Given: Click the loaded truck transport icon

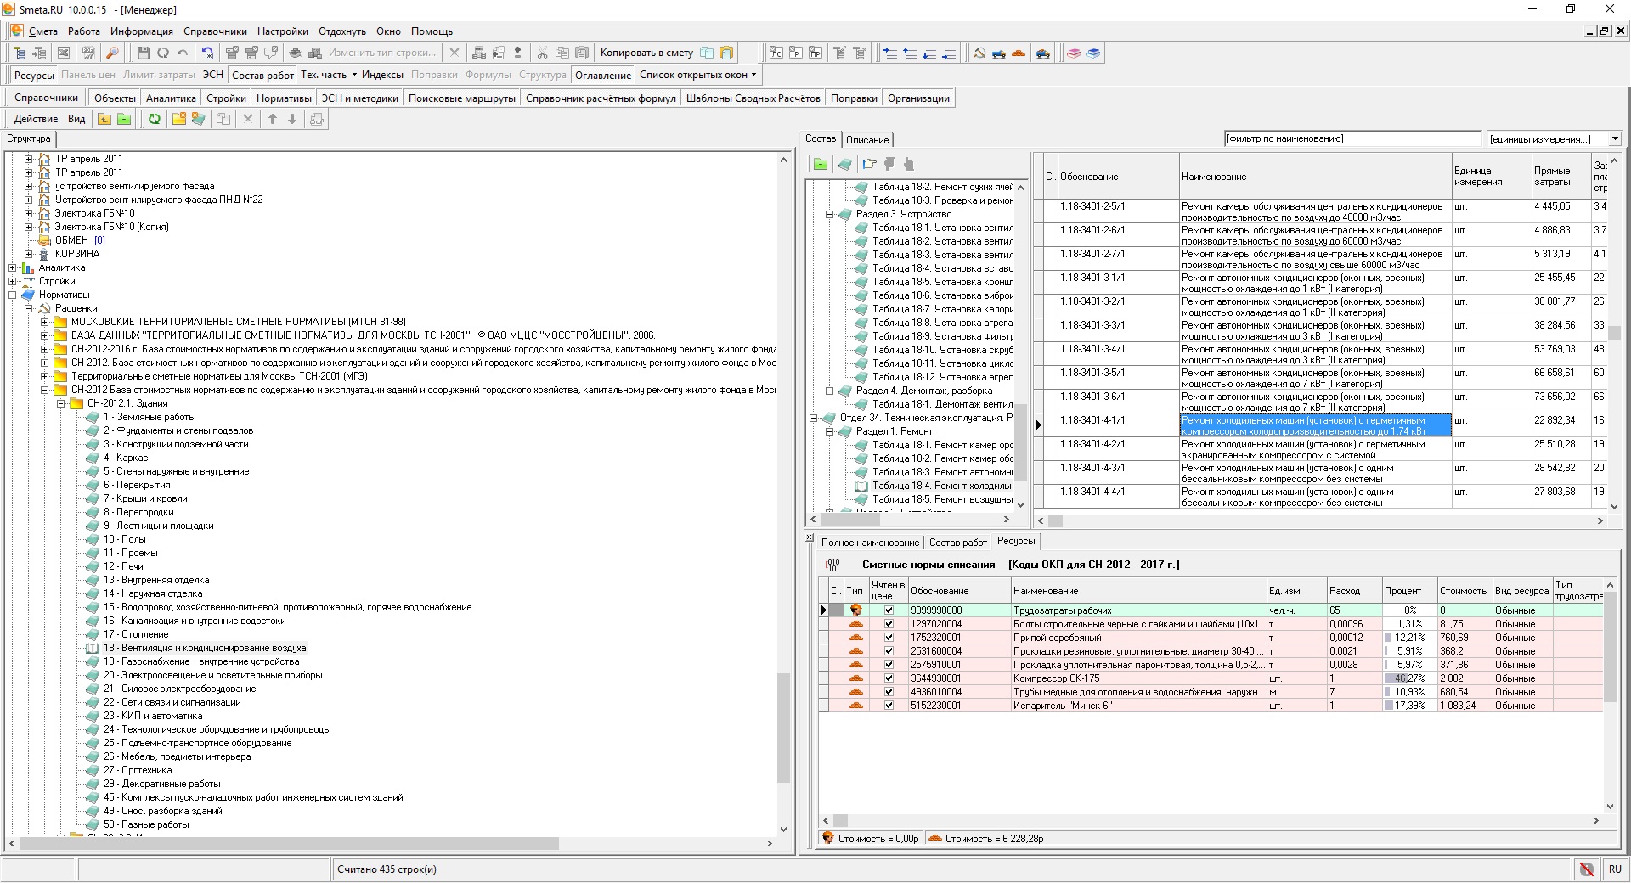Looking at the screenshot, I should coord(1043,53).
